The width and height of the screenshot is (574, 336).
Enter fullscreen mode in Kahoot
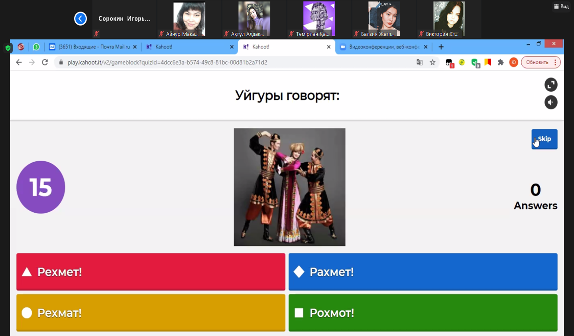(x=550, y=85)
